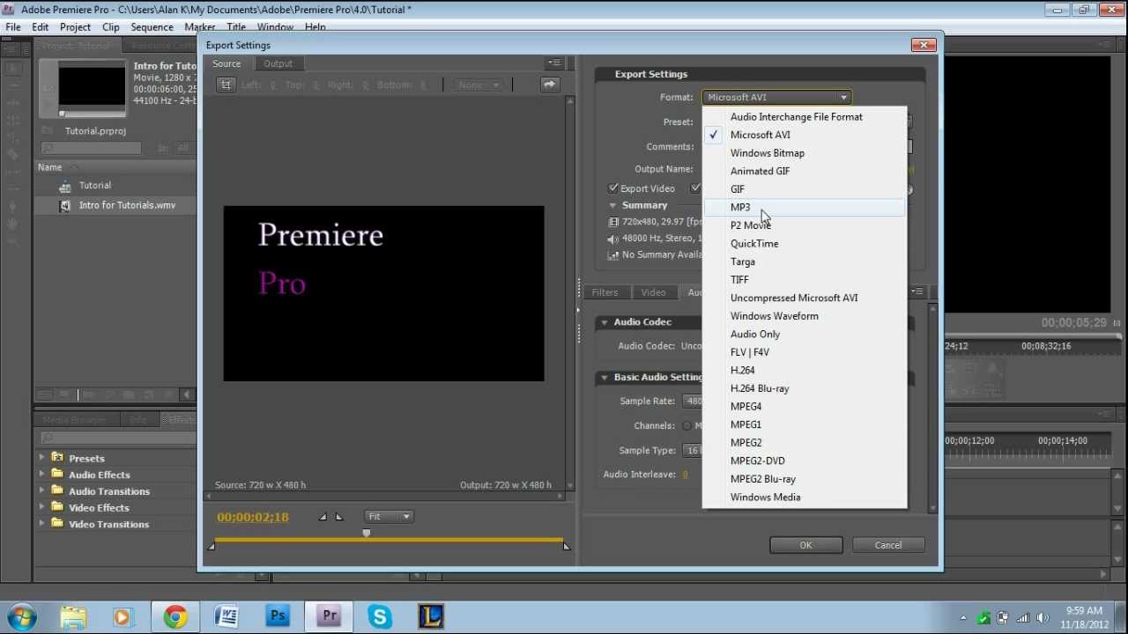Click the Cancel button

pyautogui.click(x=888, y=545)
